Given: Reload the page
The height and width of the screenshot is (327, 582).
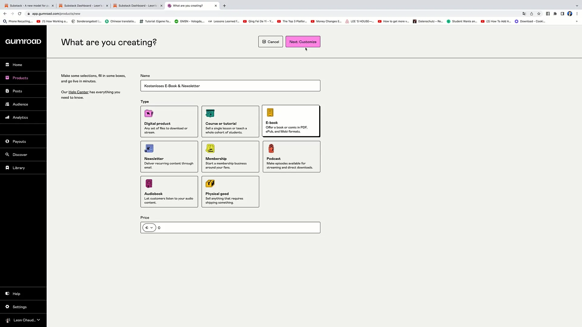Looking at the screenshot, I should click(20, 14).
